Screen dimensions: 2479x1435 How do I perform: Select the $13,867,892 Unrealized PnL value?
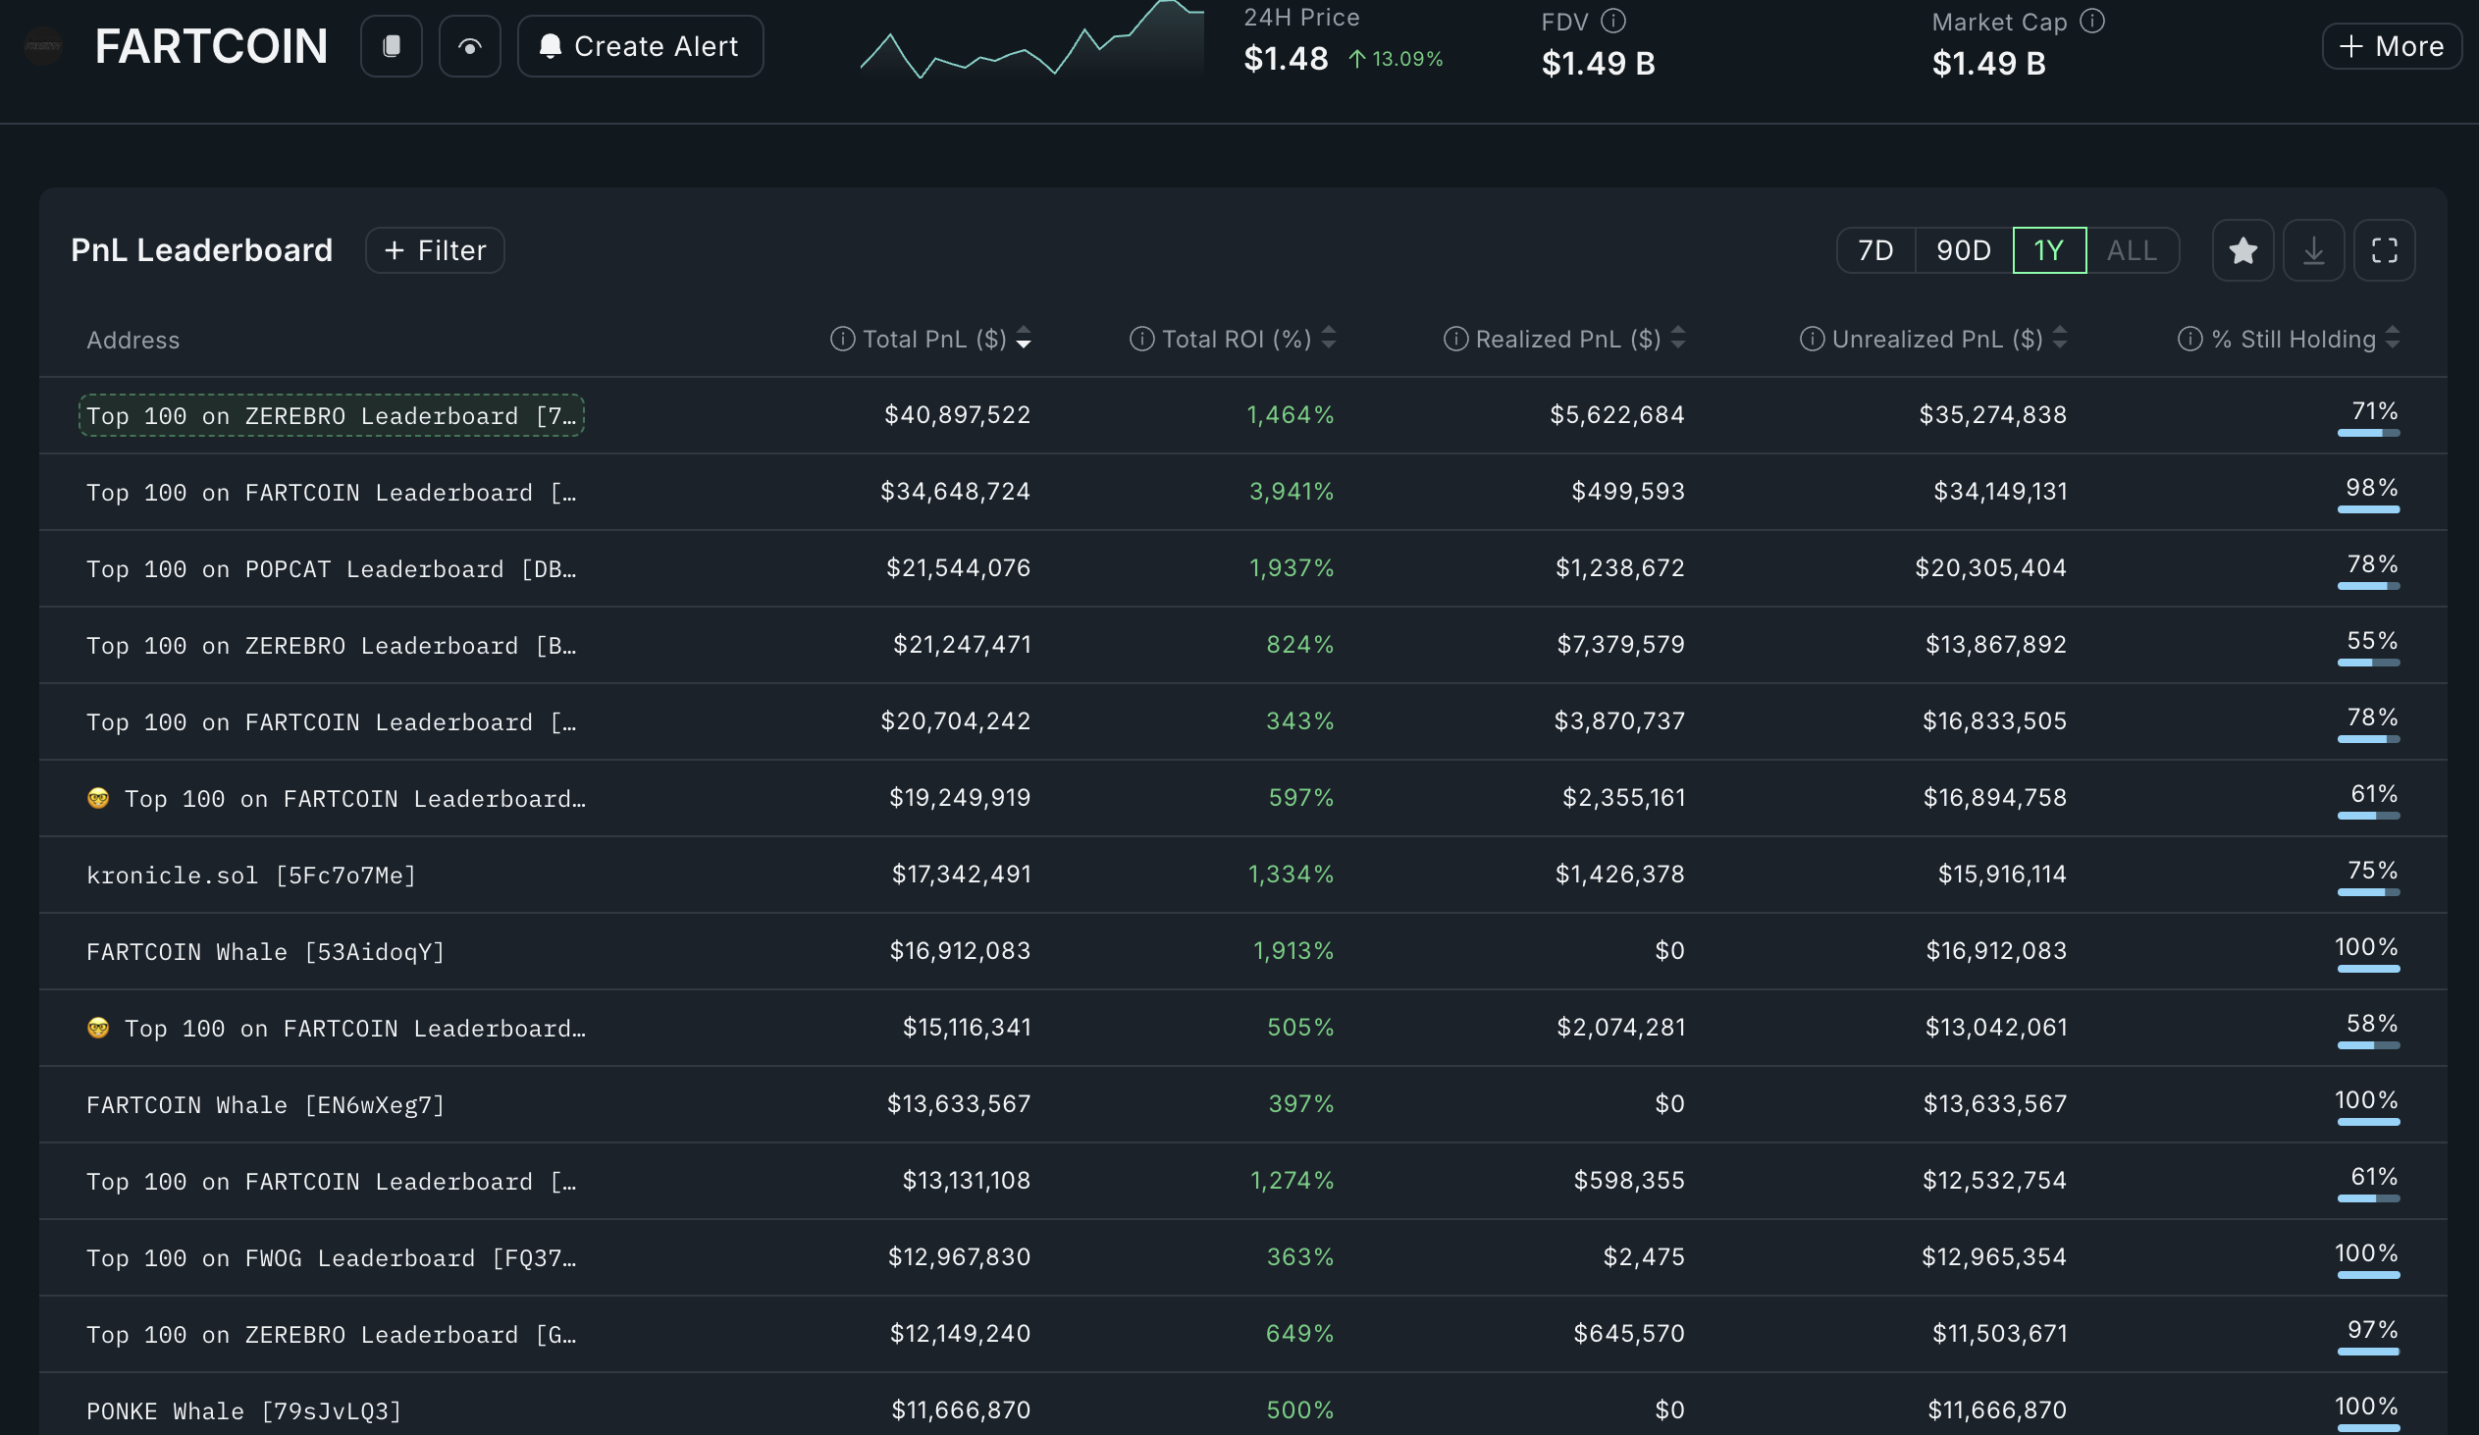coord(1996,645)
